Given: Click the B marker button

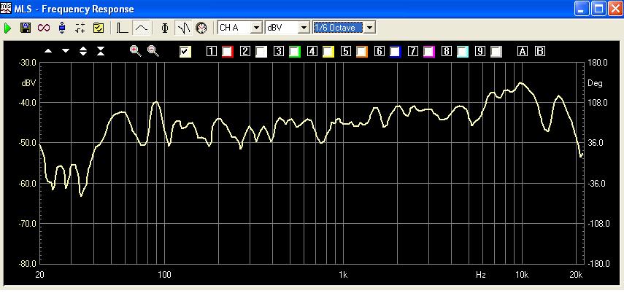Looking at the screenshot, I should (x=540, y=51).
